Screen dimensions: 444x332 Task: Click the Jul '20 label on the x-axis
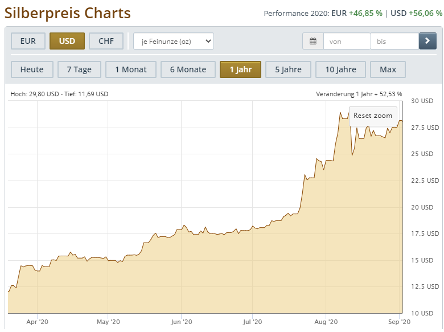click(x=252, y=322)
